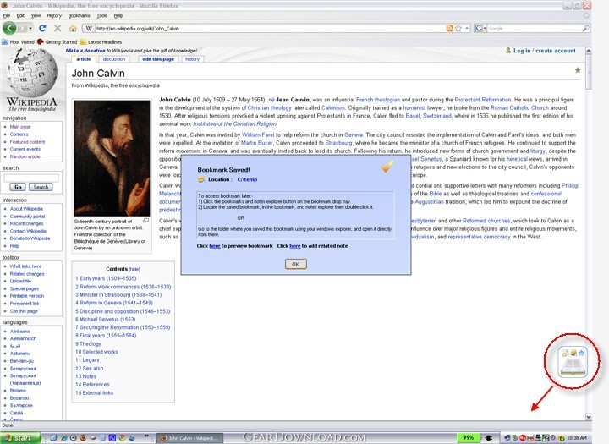Select the article tab

click(x=84, y=59)
